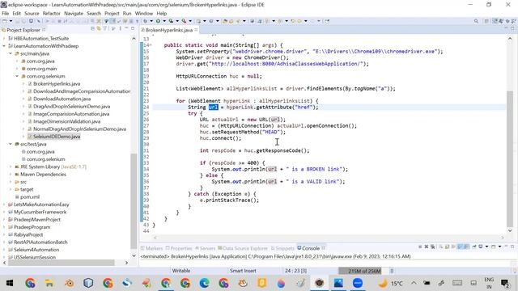Expand the Maven Dependencies node

coord(11,175)
